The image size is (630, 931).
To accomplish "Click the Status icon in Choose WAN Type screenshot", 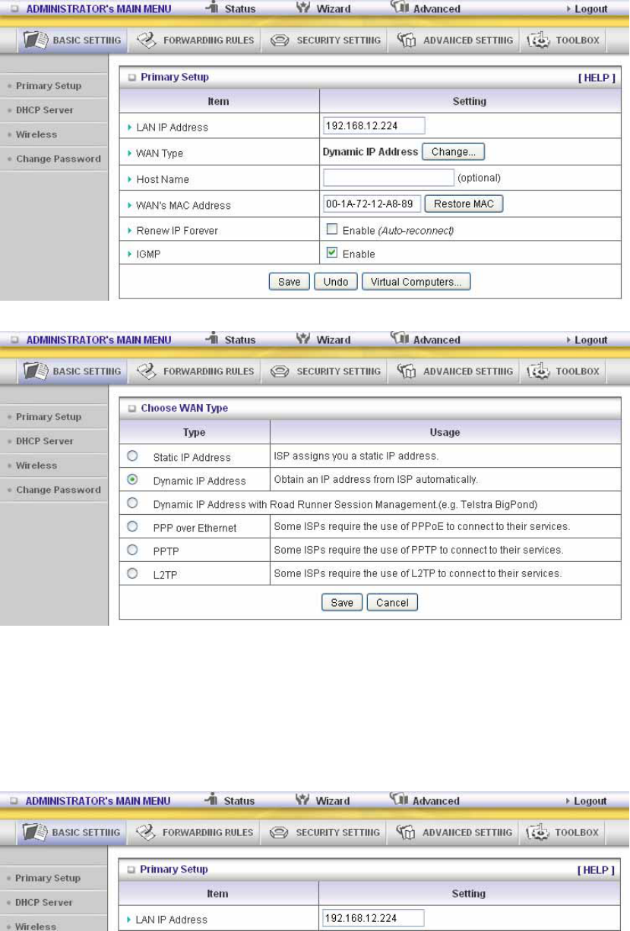I will click(213, 339).
